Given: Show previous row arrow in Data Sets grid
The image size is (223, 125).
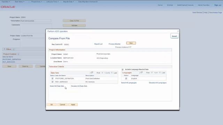Looking at the screenshot, I should click(102, 73).
